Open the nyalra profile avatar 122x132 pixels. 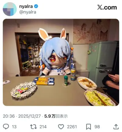(10, 9)
